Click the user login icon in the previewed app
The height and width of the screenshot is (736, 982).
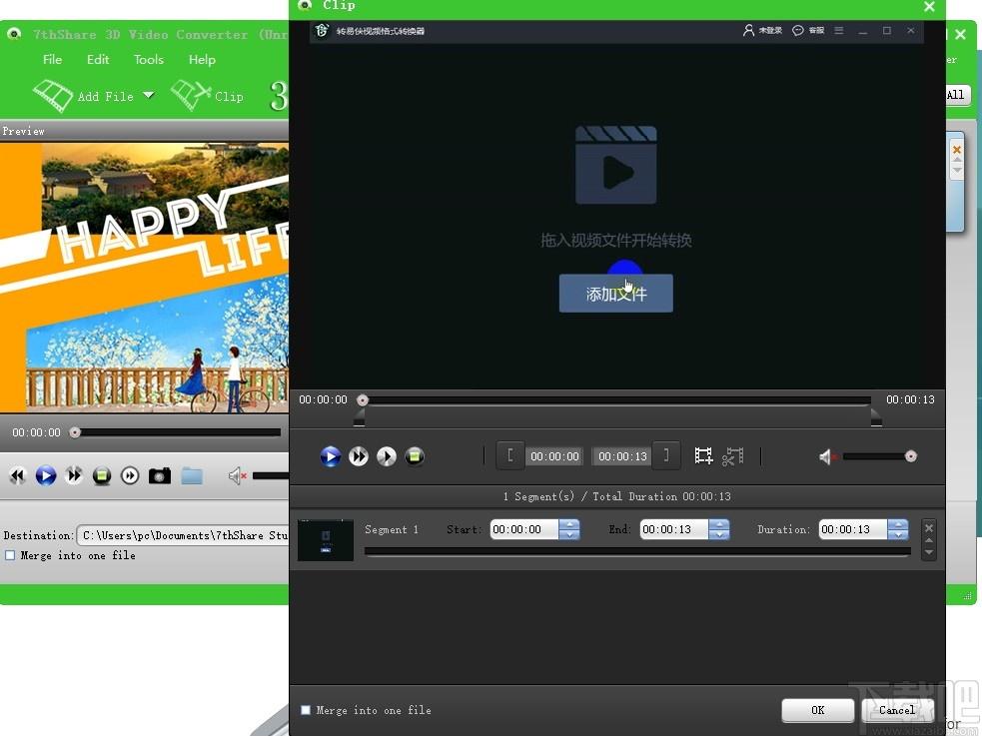click(x=748, y=30)
